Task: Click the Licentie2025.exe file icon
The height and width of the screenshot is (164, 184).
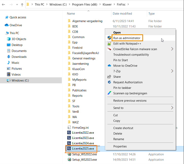Action: click(x=69, y=149)
